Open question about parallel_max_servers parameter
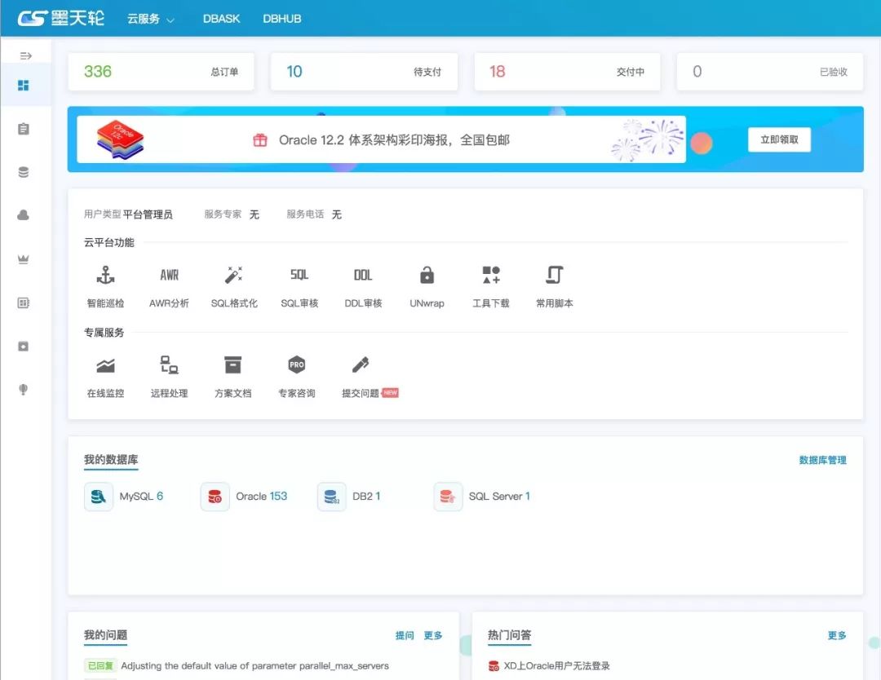 [255, 666]
